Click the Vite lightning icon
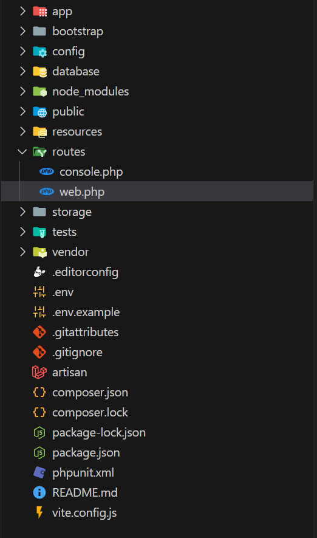The width and height of the screenshot is (317, 538). tap(39, 512)
